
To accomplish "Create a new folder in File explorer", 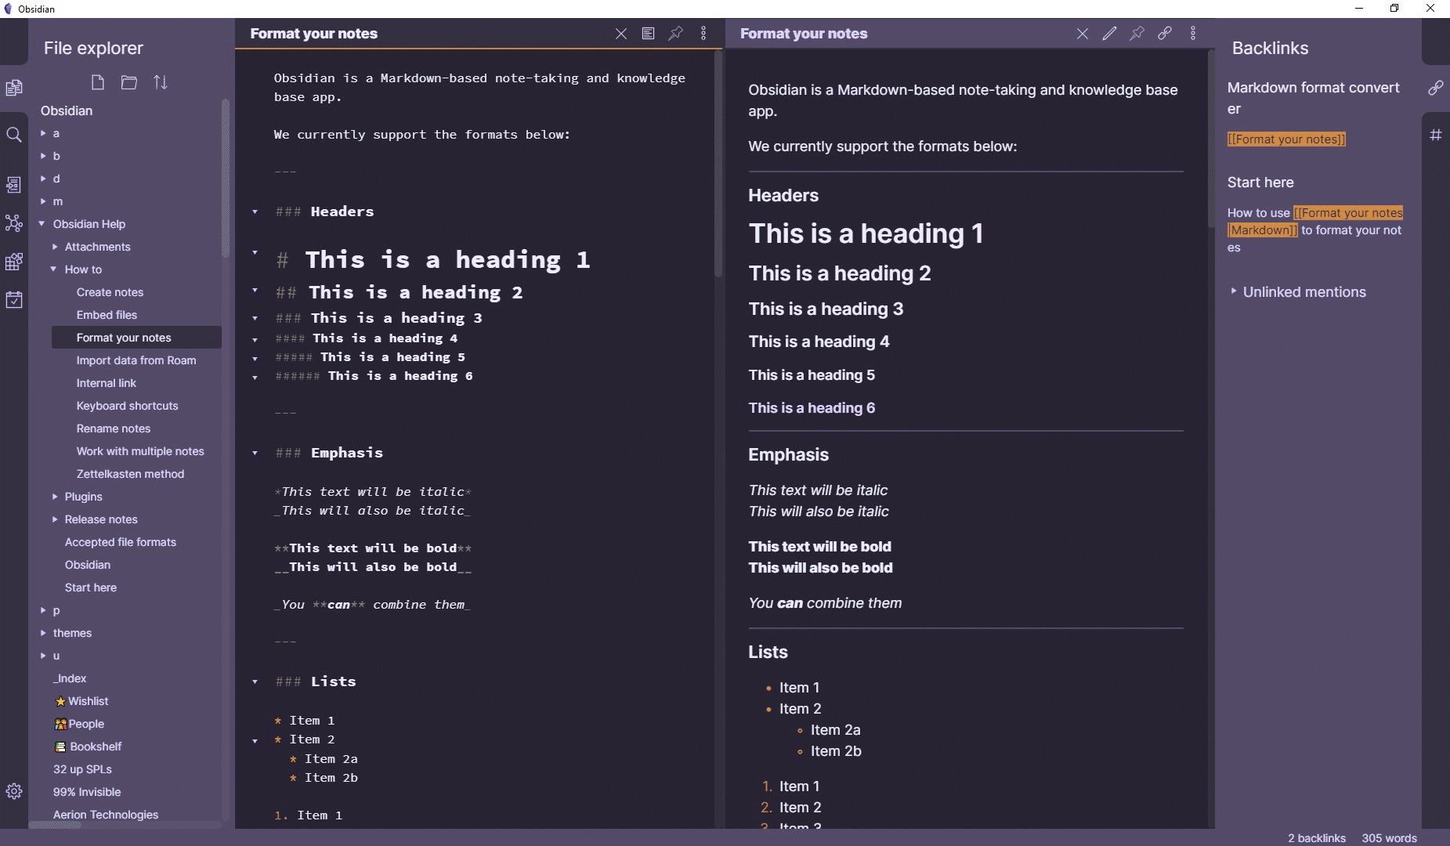I will [x=129, y=82].
